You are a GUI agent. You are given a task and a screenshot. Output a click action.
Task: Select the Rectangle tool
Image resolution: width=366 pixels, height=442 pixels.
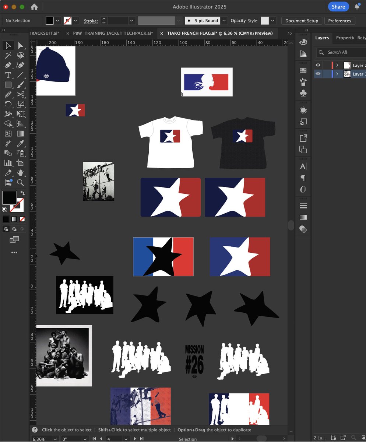[8, 85]
